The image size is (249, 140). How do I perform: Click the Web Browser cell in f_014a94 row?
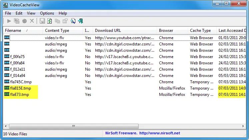201,76
